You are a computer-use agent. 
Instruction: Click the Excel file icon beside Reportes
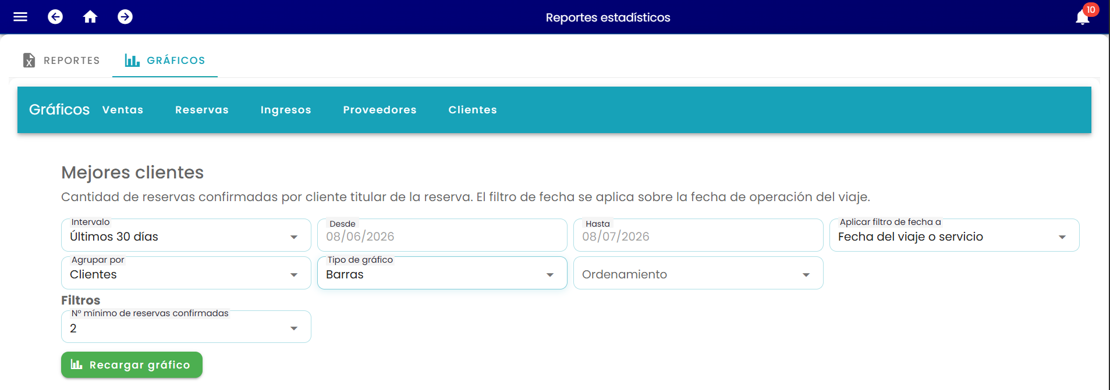29,60
